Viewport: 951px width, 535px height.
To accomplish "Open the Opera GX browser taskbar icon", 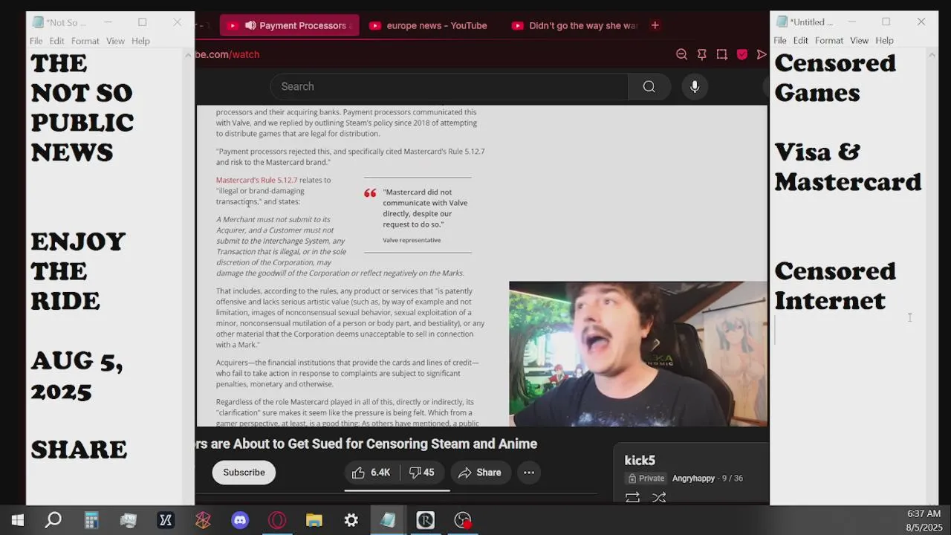I will [277, 520].
